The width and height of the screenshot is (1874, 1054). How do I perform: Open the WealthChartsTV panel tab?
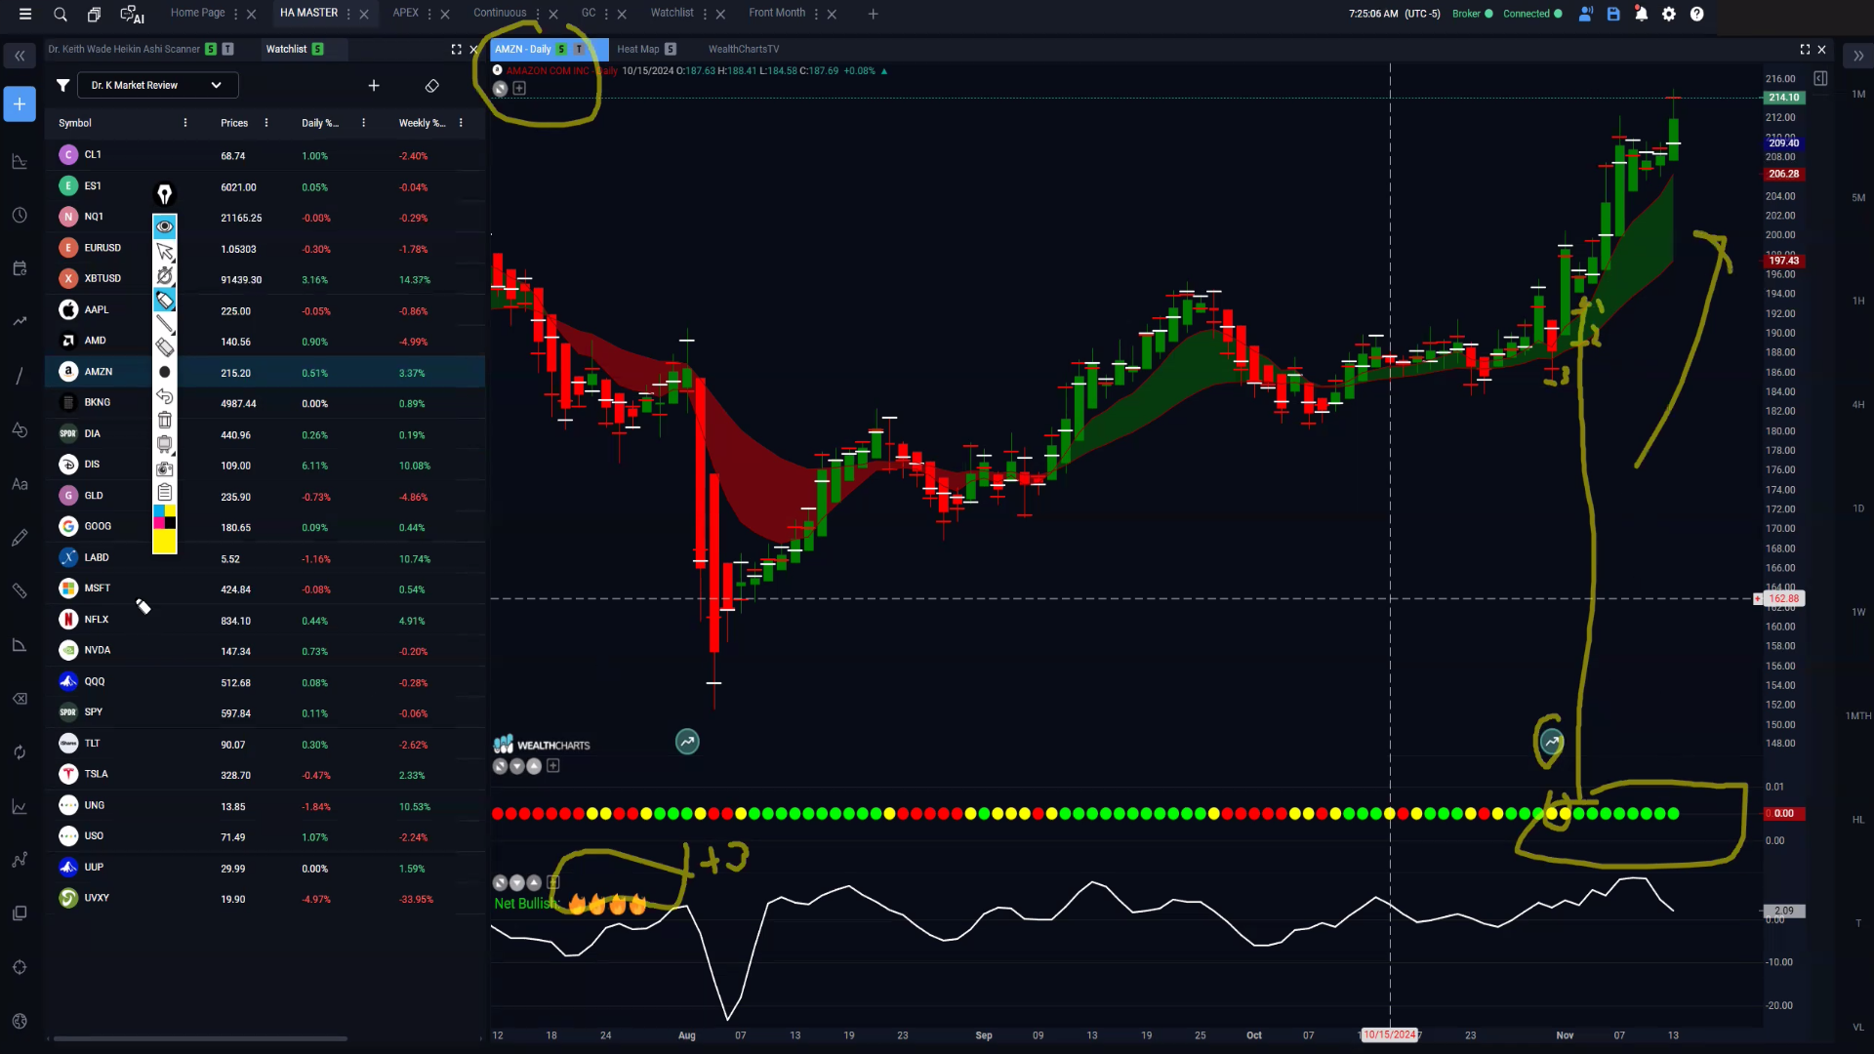(x=744, y=49)
